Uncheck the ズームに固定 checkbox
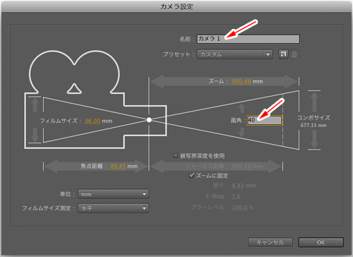This screenshot has width=353, height=257. click(191, 175)
